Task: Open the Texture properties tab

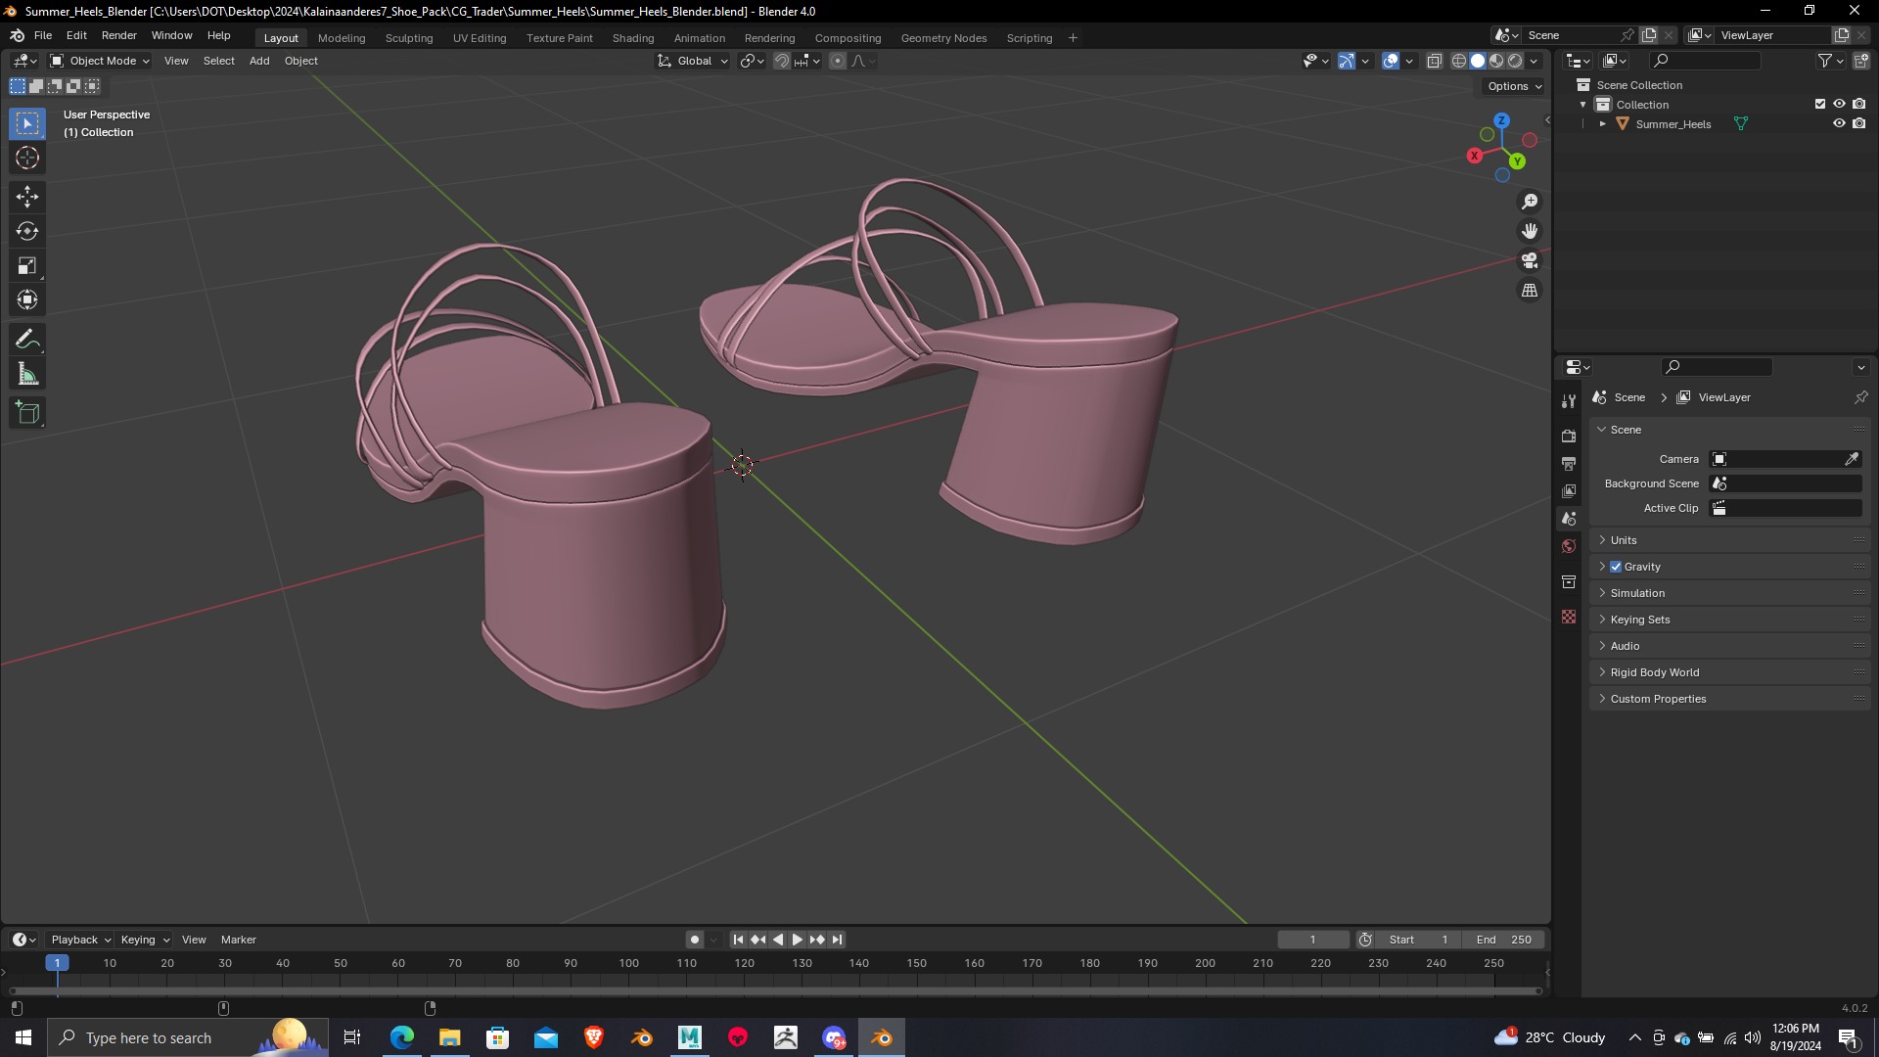Action: point(1569,617)
